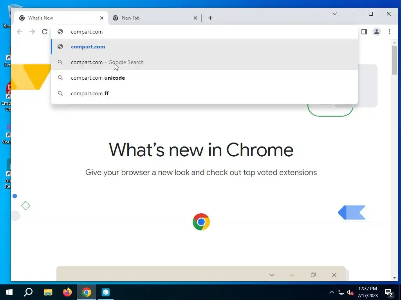Minimize the Chrome window

click(353, 14)
